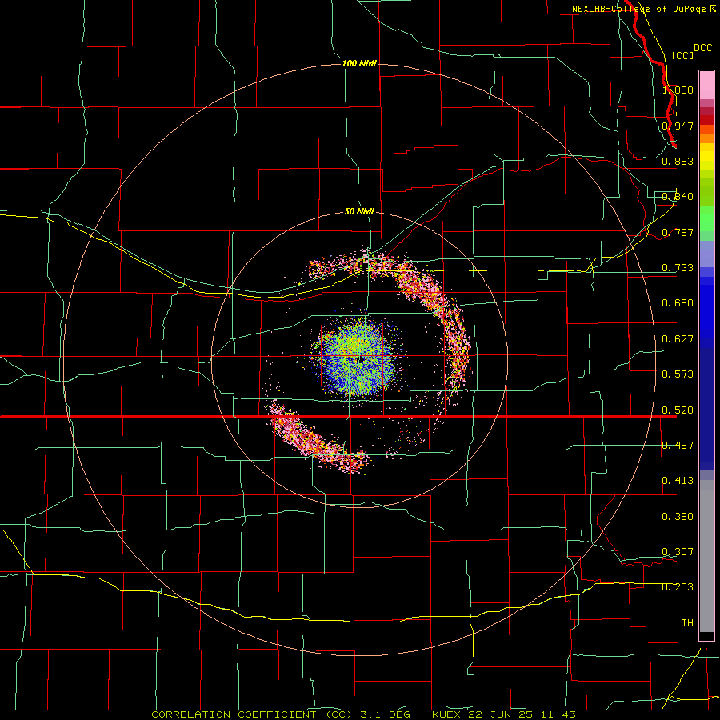Click the TH threshold label on scale

(687, 623)
